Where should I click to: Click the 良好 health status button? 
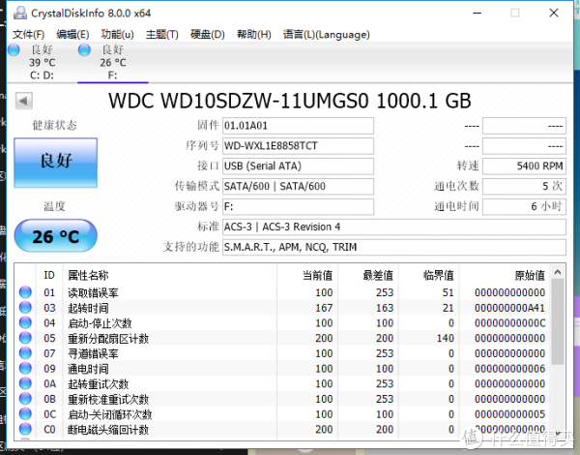[x=55, y=163]
